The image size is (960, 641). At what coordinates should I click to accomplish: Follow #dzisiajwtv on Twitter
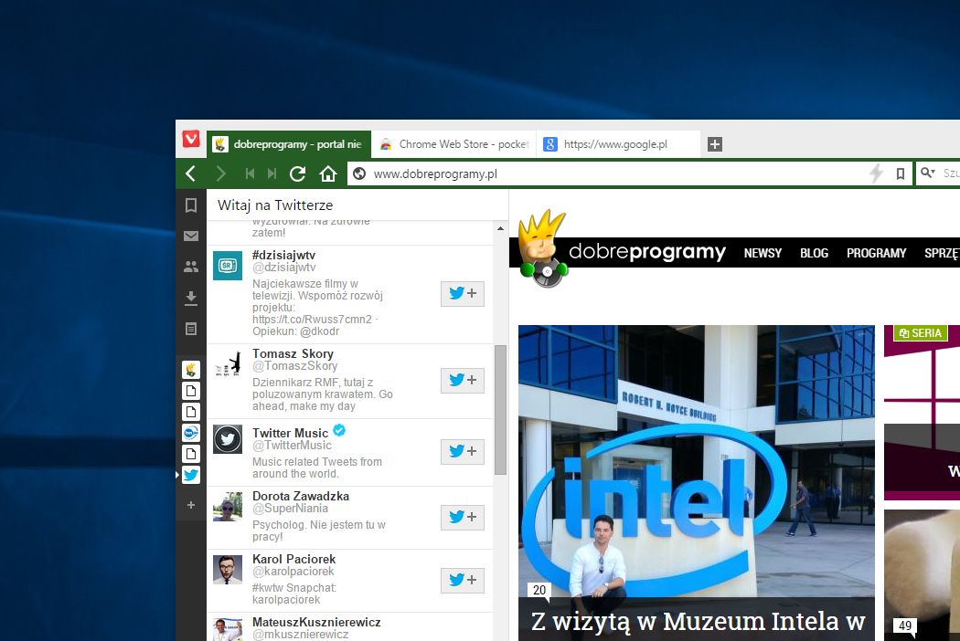coord(463,294)
